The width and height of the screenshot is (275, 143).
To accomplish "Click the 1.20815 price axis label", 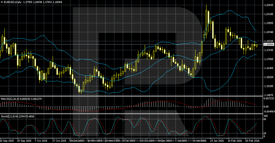I will tap(268, 5).
